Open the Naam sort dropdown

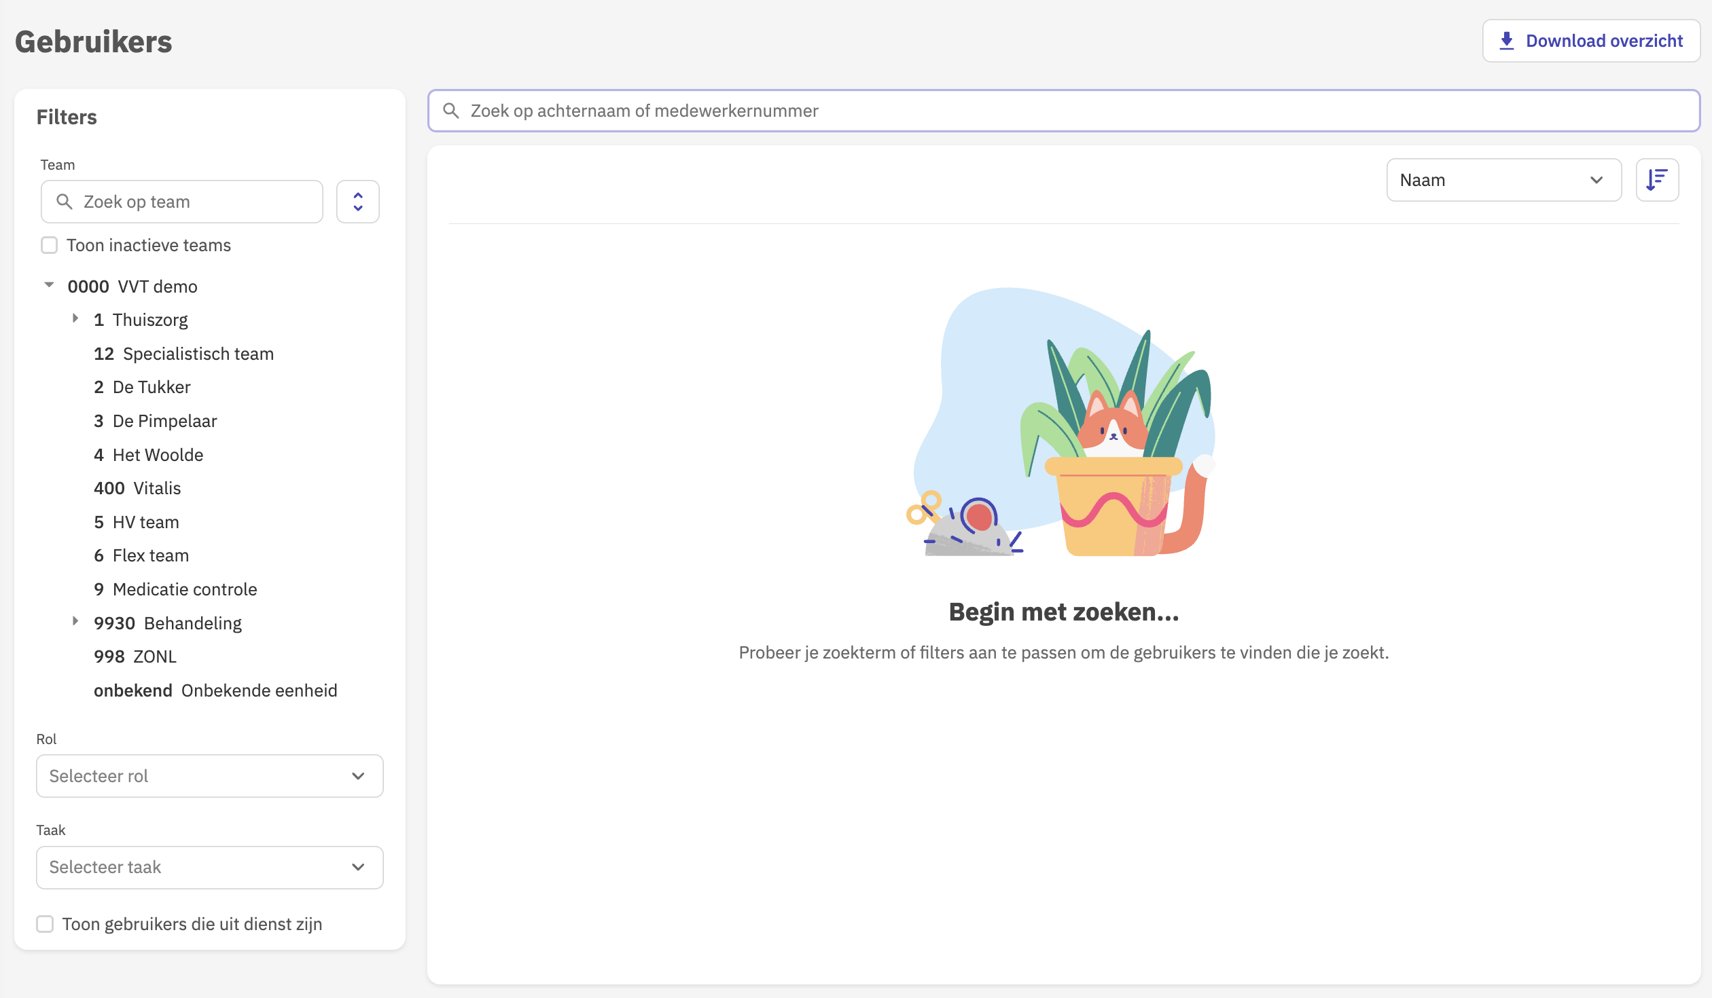point(1503,180)
